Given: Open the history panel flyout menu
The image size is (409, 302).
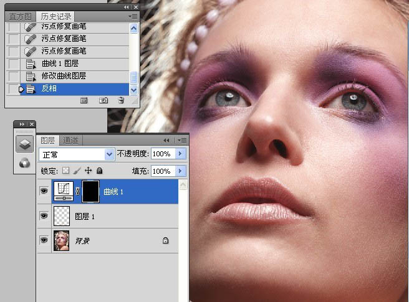Looking at the screenshot, I should 133,17.
